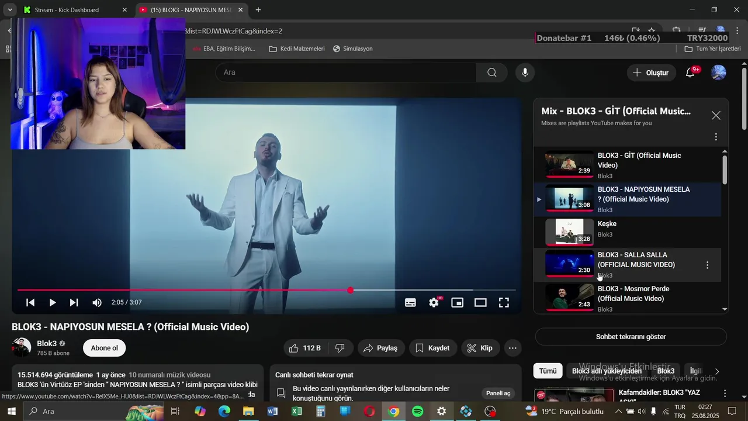Open Kedi Malzemeleri bookmark folder
The height and width of the screenshot is (421, 748).
click(x=297, y=49)
